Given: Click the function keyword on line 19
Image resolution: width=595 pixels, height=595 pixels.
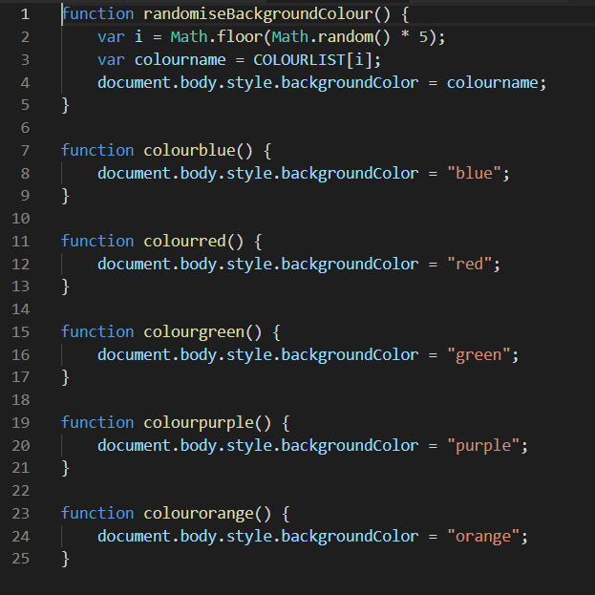Looking at the screenshot, I should (x=97, y=423).
